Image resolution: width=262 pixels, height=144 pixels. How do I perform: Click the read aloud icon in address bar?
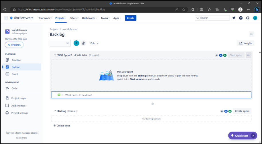tap(177, 9)
